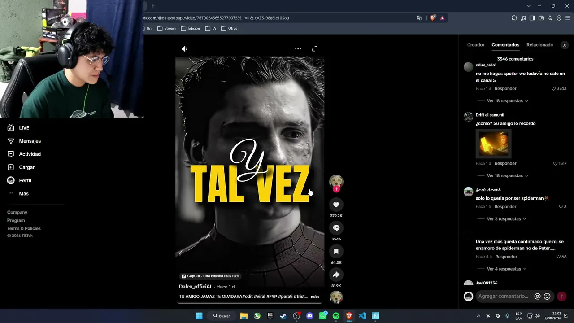This screenshot has width=574, height=323.
Task: Focus the Agregar comentario input field
Action: click(x=504, y=297)
